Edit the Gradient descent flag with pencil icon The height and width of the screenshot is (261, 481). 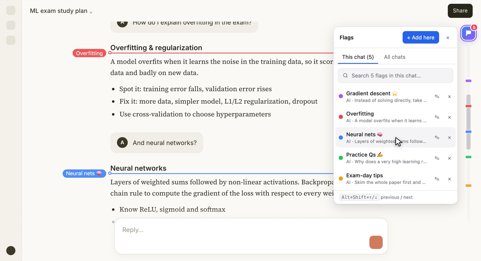click(x=437, y=97)
